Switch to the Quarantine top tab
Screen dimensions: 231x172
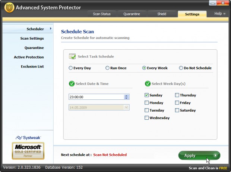[132, 14]
